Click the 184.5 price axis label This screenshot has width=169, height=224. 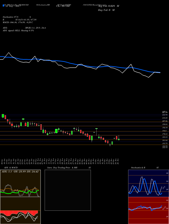pos(165,131)
